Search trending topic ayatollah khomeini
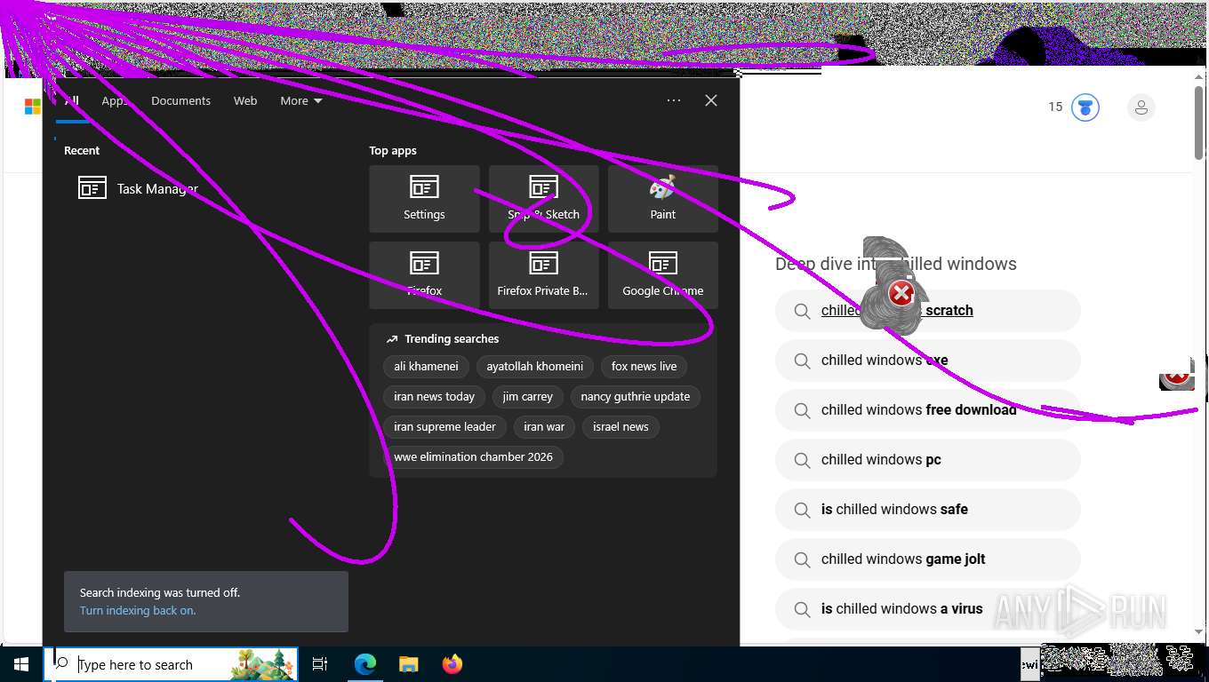The width and height of the screenshot is (1209, 682). click(x=534, y=367)
